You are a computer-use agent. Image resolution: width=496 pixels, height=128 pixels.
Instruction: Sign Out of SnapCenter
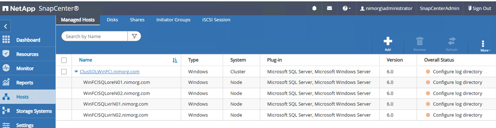(x=479, y=8)
